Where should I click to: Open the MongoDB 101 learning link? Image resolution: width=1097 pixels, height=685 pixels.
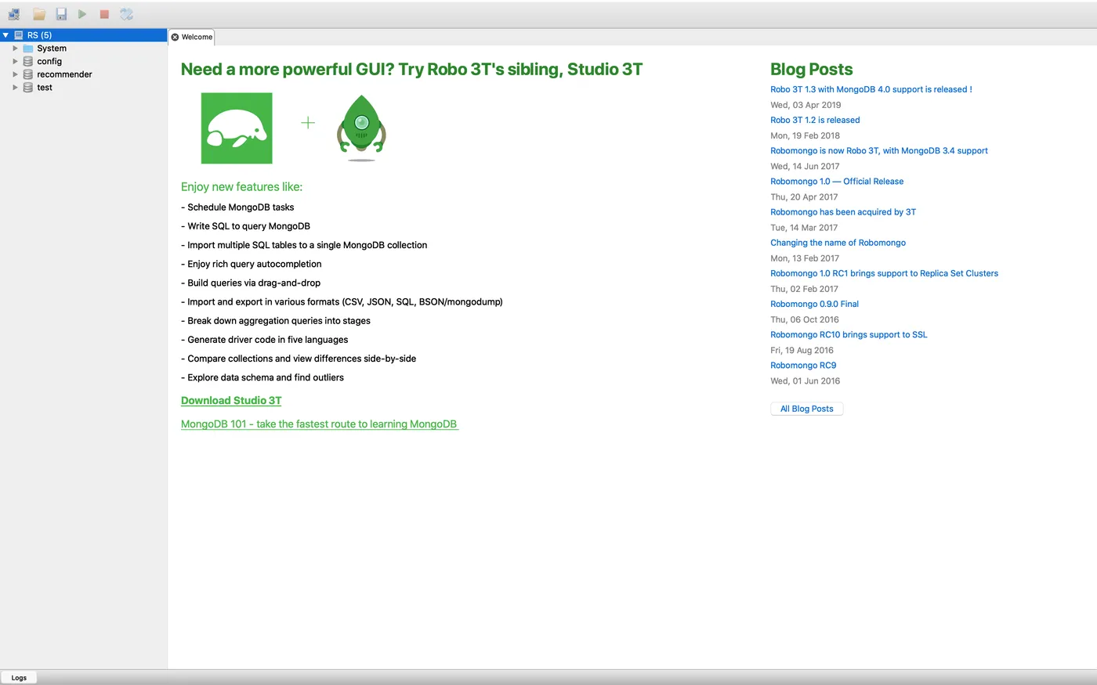pyautogui.click(x=320, y=424)
